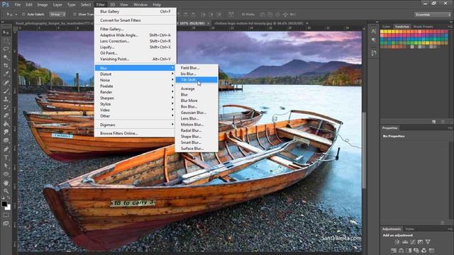Switch to the Color panel tab
Screen dimensions: 454x255
(386, 27)
